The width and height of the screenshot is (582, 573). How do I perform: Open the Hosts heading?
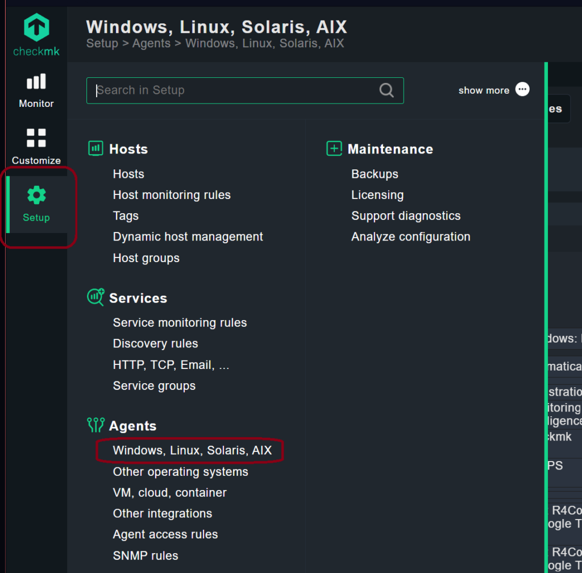128,149
